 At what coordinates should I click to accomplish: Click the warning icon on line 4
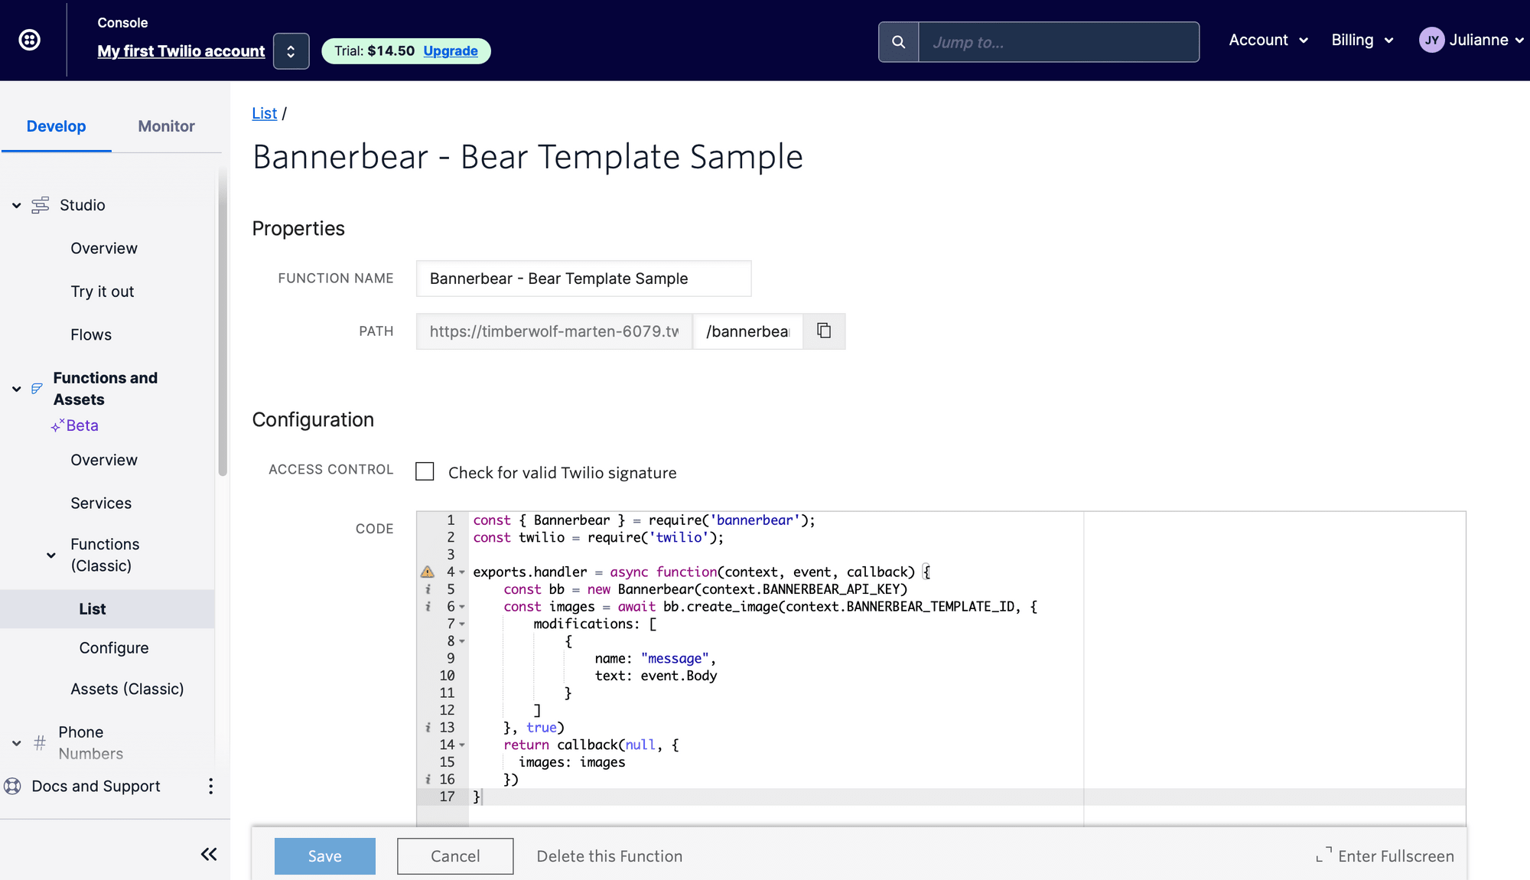click(427, 572)
